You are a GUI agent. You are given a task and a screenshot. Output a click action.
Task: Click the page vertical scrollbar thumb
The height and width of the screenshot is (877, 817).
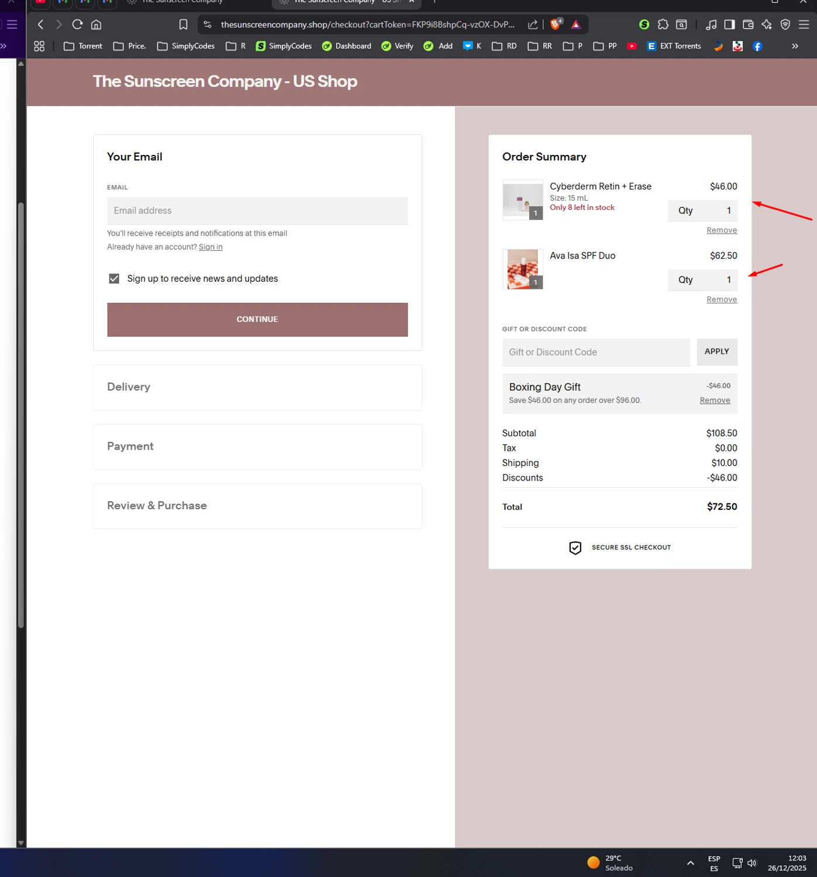pos(21,415)
